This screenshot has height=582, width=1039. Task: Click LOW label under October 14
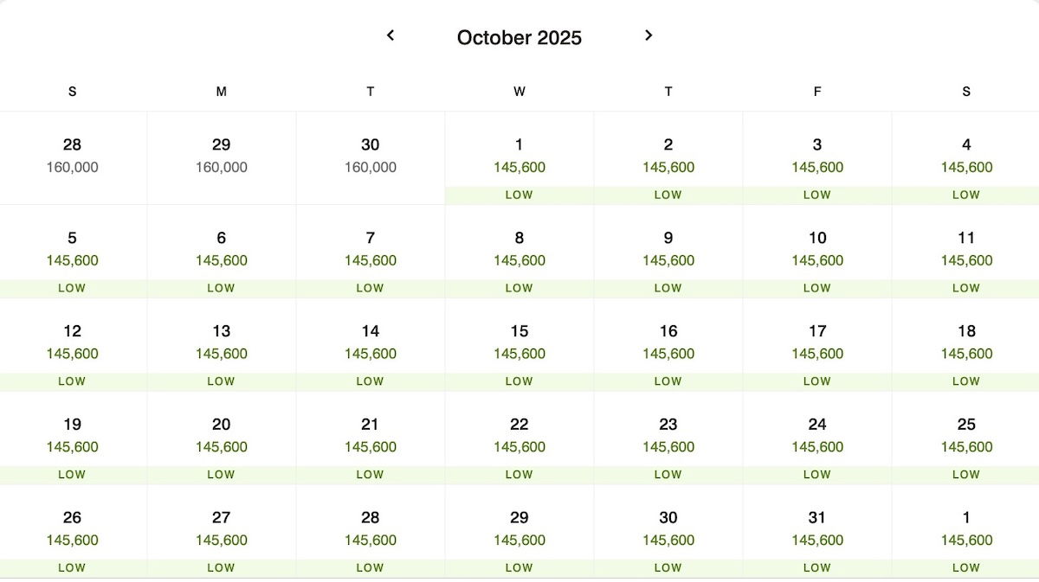click(x=371, y=381)
